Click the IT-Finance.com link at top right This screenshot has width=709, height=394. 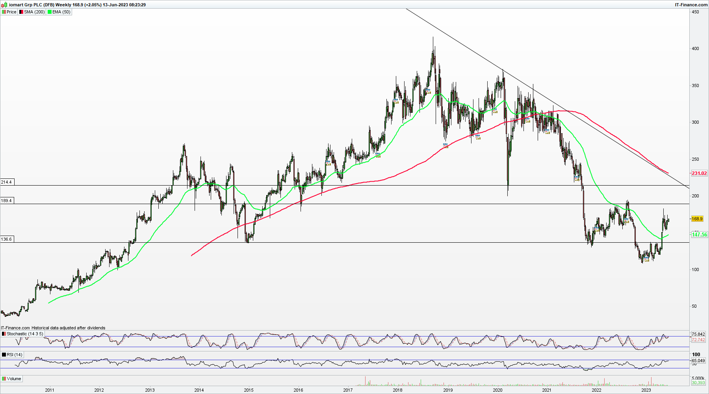pos(691,5)
